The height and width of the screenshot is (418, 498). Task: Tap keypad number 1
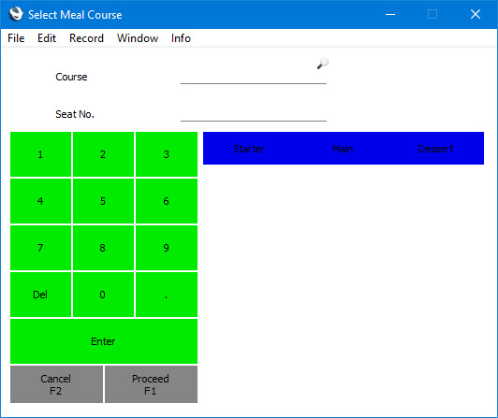point(40,154)
